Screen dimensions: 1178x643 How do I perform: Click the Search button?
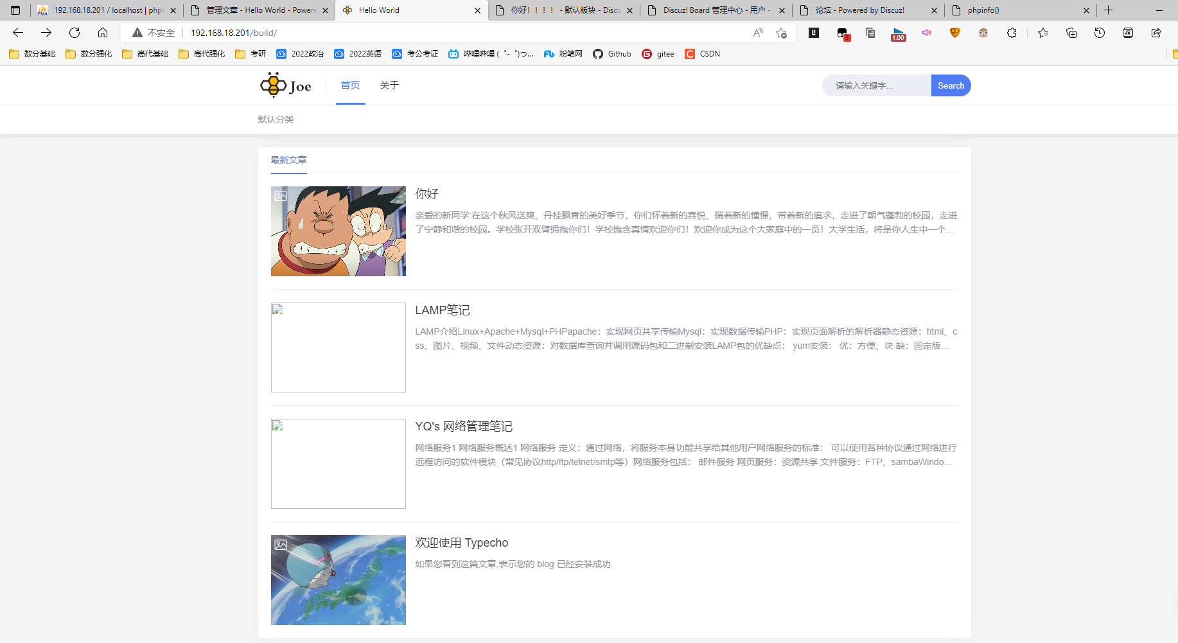click(x=951, y=85)
